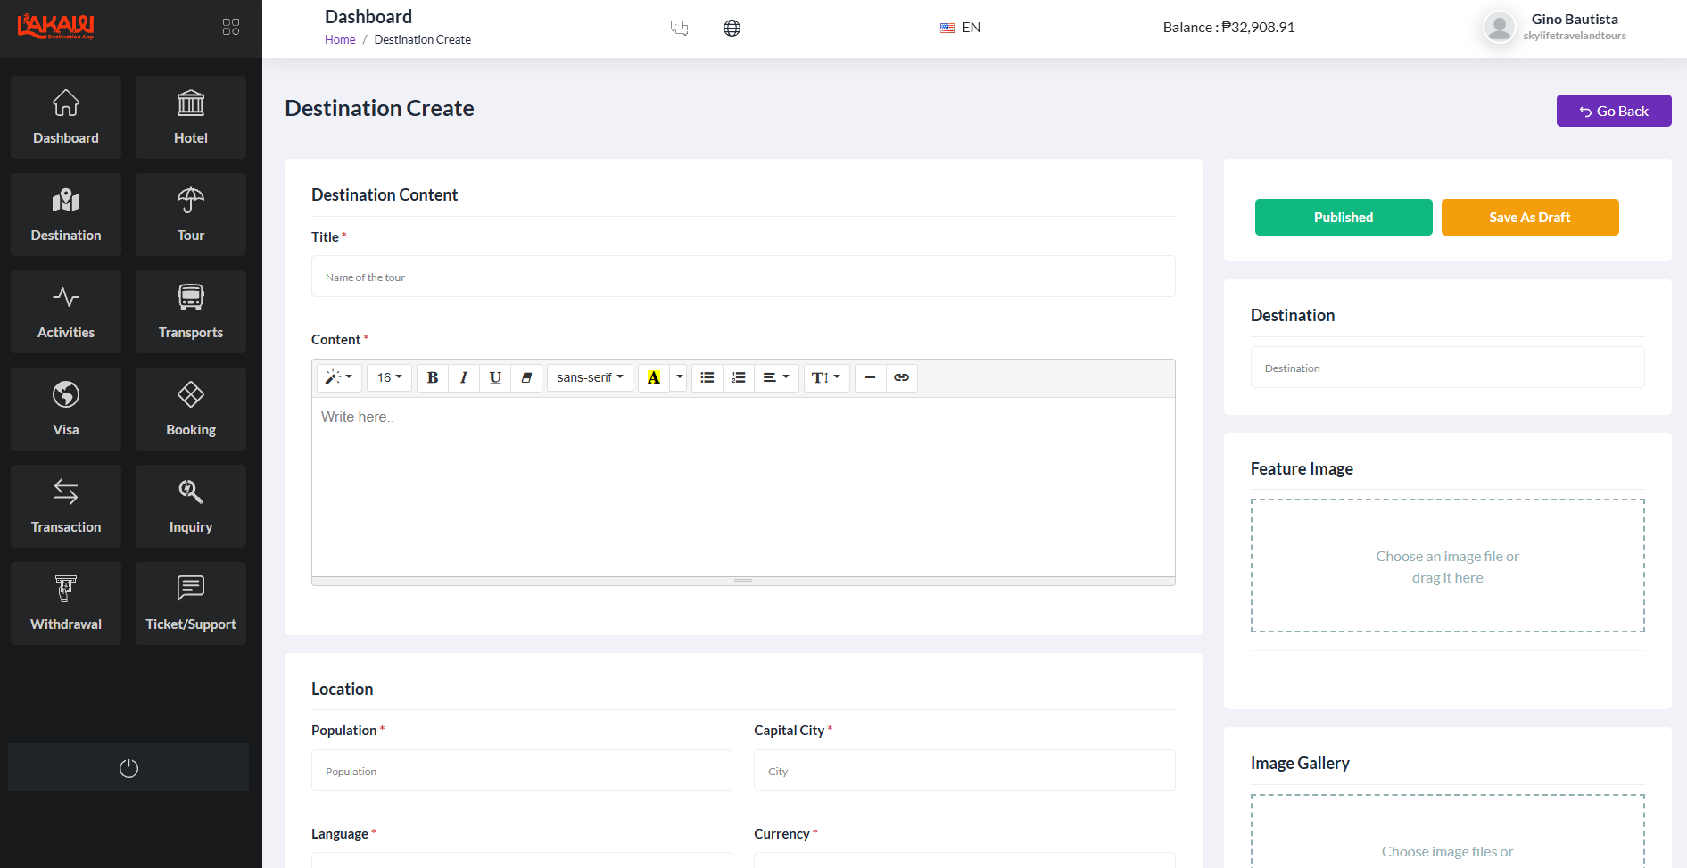
Task: Open the Booking sidebar tile
Action: (x=191, y=409)
